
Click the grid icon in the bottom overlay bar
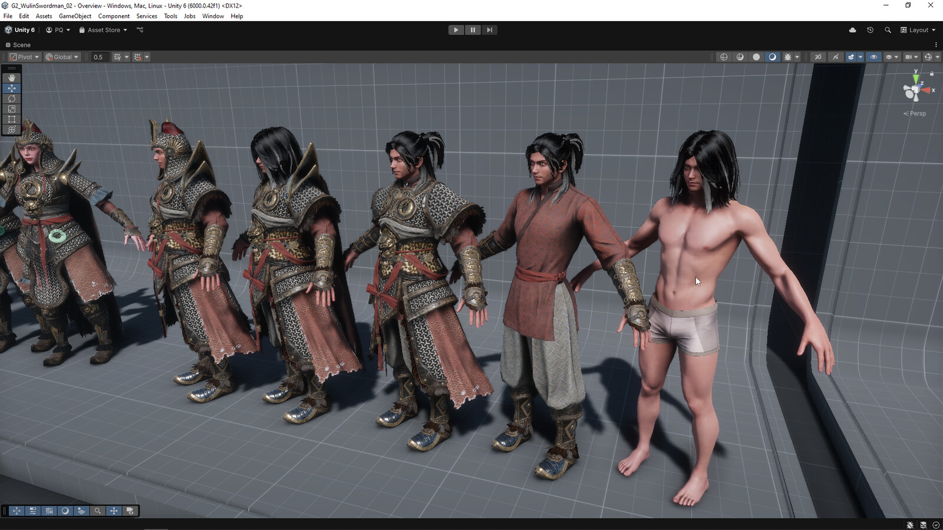pos(49,511)
